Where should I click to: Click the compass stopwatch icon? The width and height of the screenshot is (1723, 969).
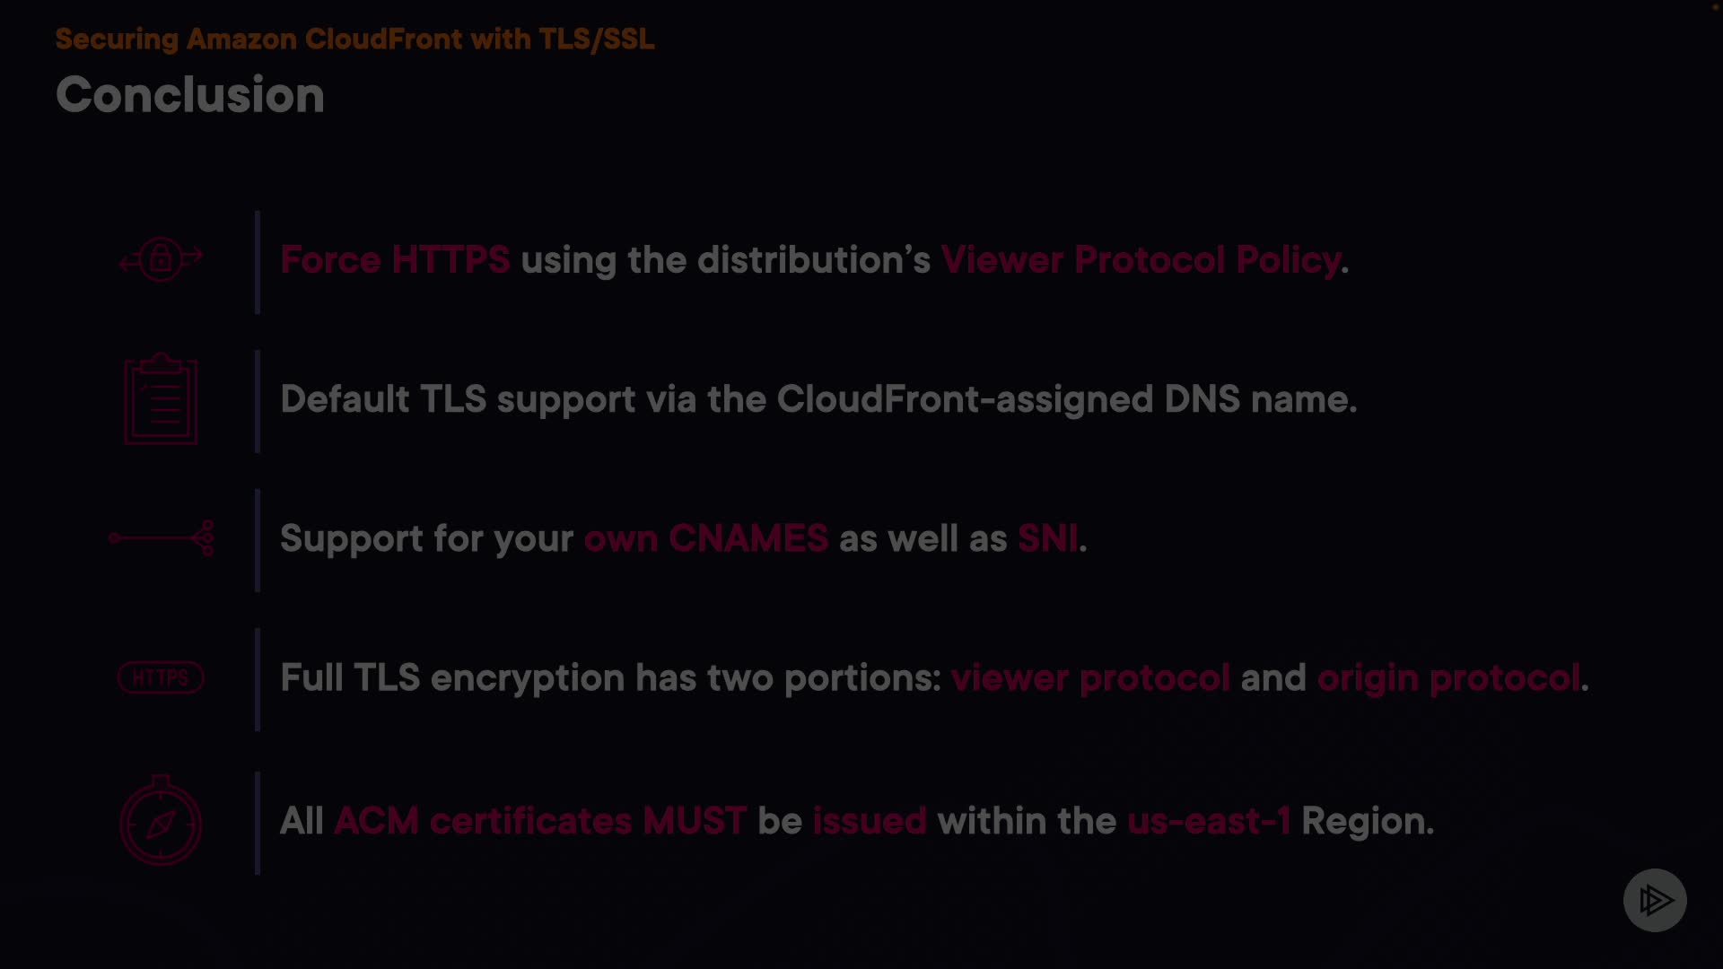161,821
